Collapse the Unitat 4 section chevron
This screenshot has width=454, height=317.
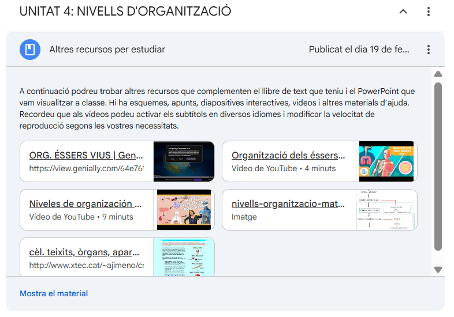403,12
